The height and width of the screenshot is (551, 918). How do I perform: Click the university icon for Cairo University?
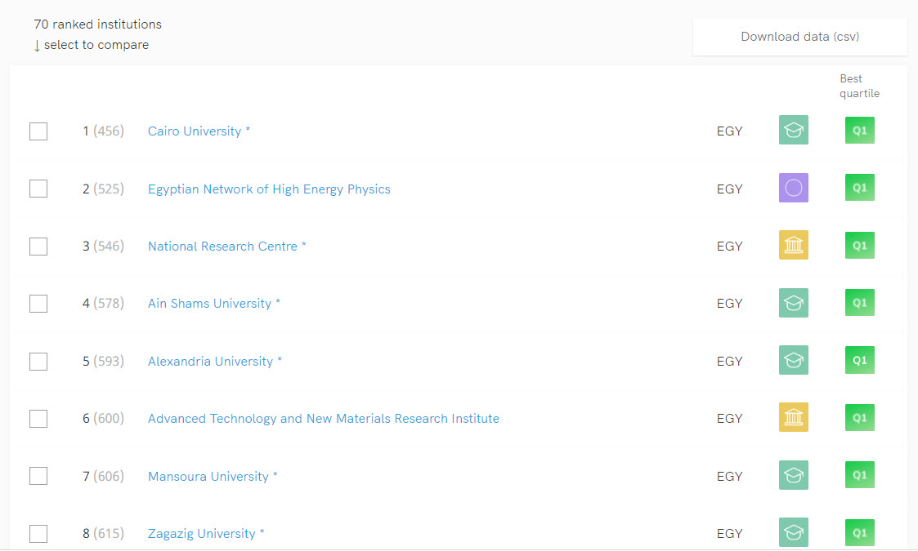point(793,131)
